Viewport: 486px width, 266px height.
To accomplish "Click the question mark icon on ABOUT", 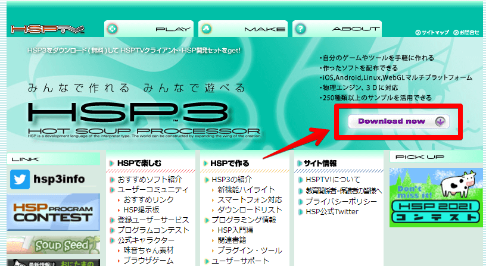I will click(x=300, y=29).
